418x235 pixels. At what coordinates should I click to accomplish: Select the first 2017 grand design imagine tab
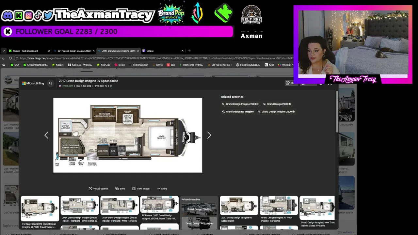(74, 51)
